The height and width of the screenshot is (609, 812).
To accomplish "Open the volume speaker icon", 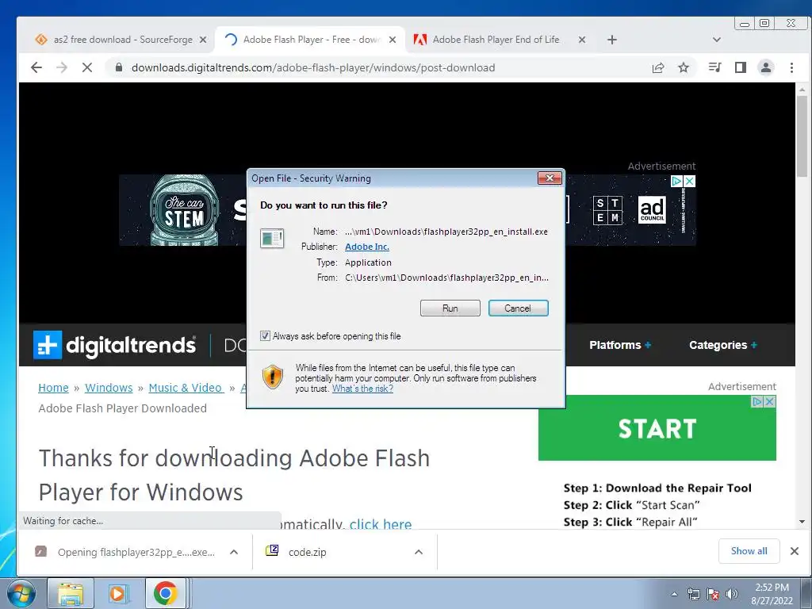I will point(732,594).
